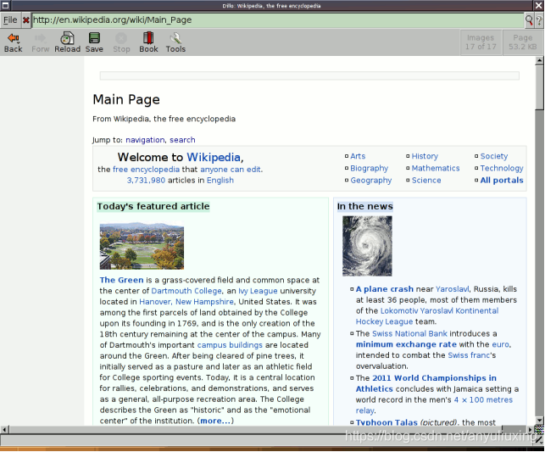
Task: Open the English link
Action: click(220, 180)
